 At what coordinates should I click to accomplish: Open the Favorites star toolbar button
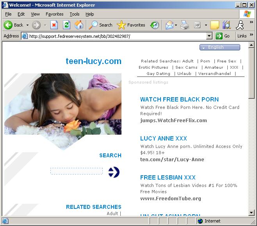[131, 25]
